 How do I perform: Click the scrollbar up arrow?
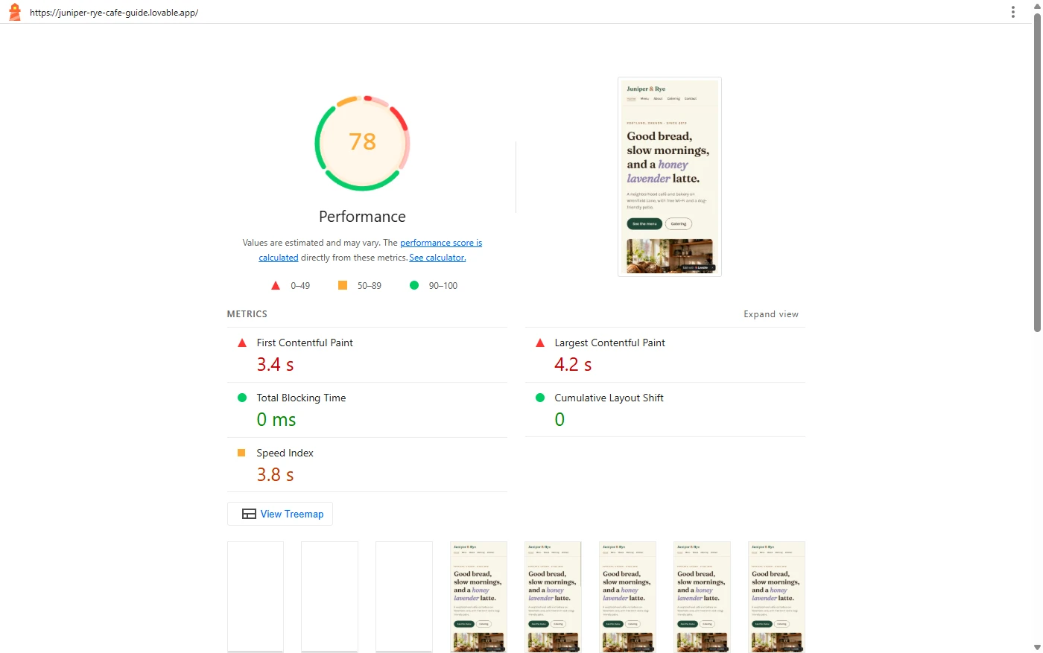1037,6
